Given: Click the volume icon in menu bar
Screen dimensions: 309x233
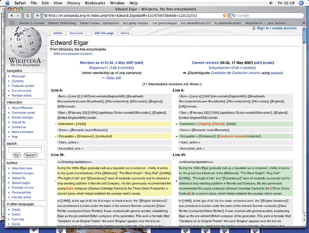Looking at the screenshot, I should [271, 3].
